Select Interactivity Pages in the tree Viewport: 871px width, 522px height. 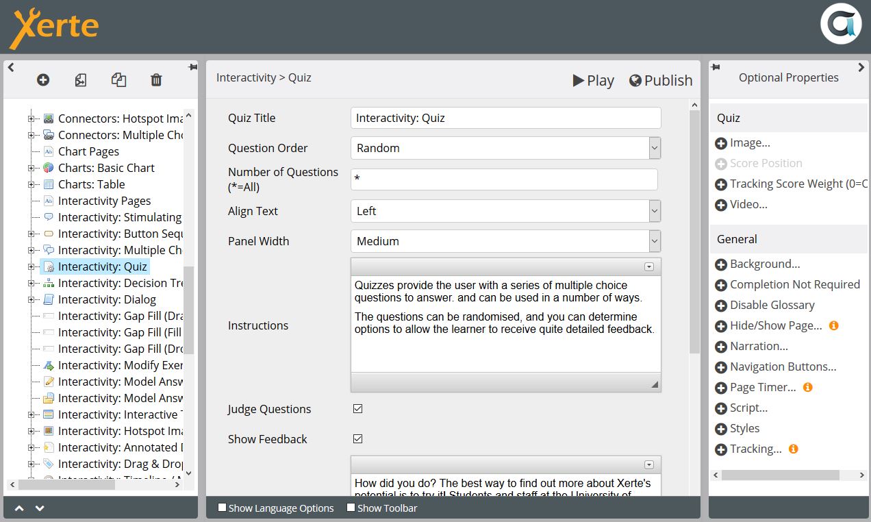click(x=104, y=201)
